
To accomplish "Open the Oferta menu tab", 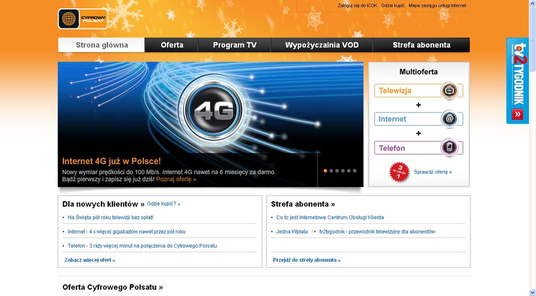I will click(x=172, y=45).
